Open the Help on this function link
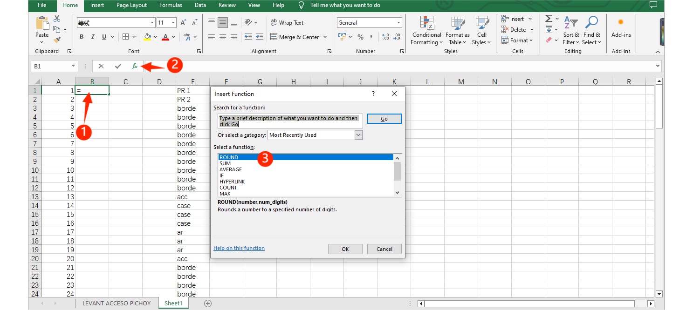 pos(239,249)
